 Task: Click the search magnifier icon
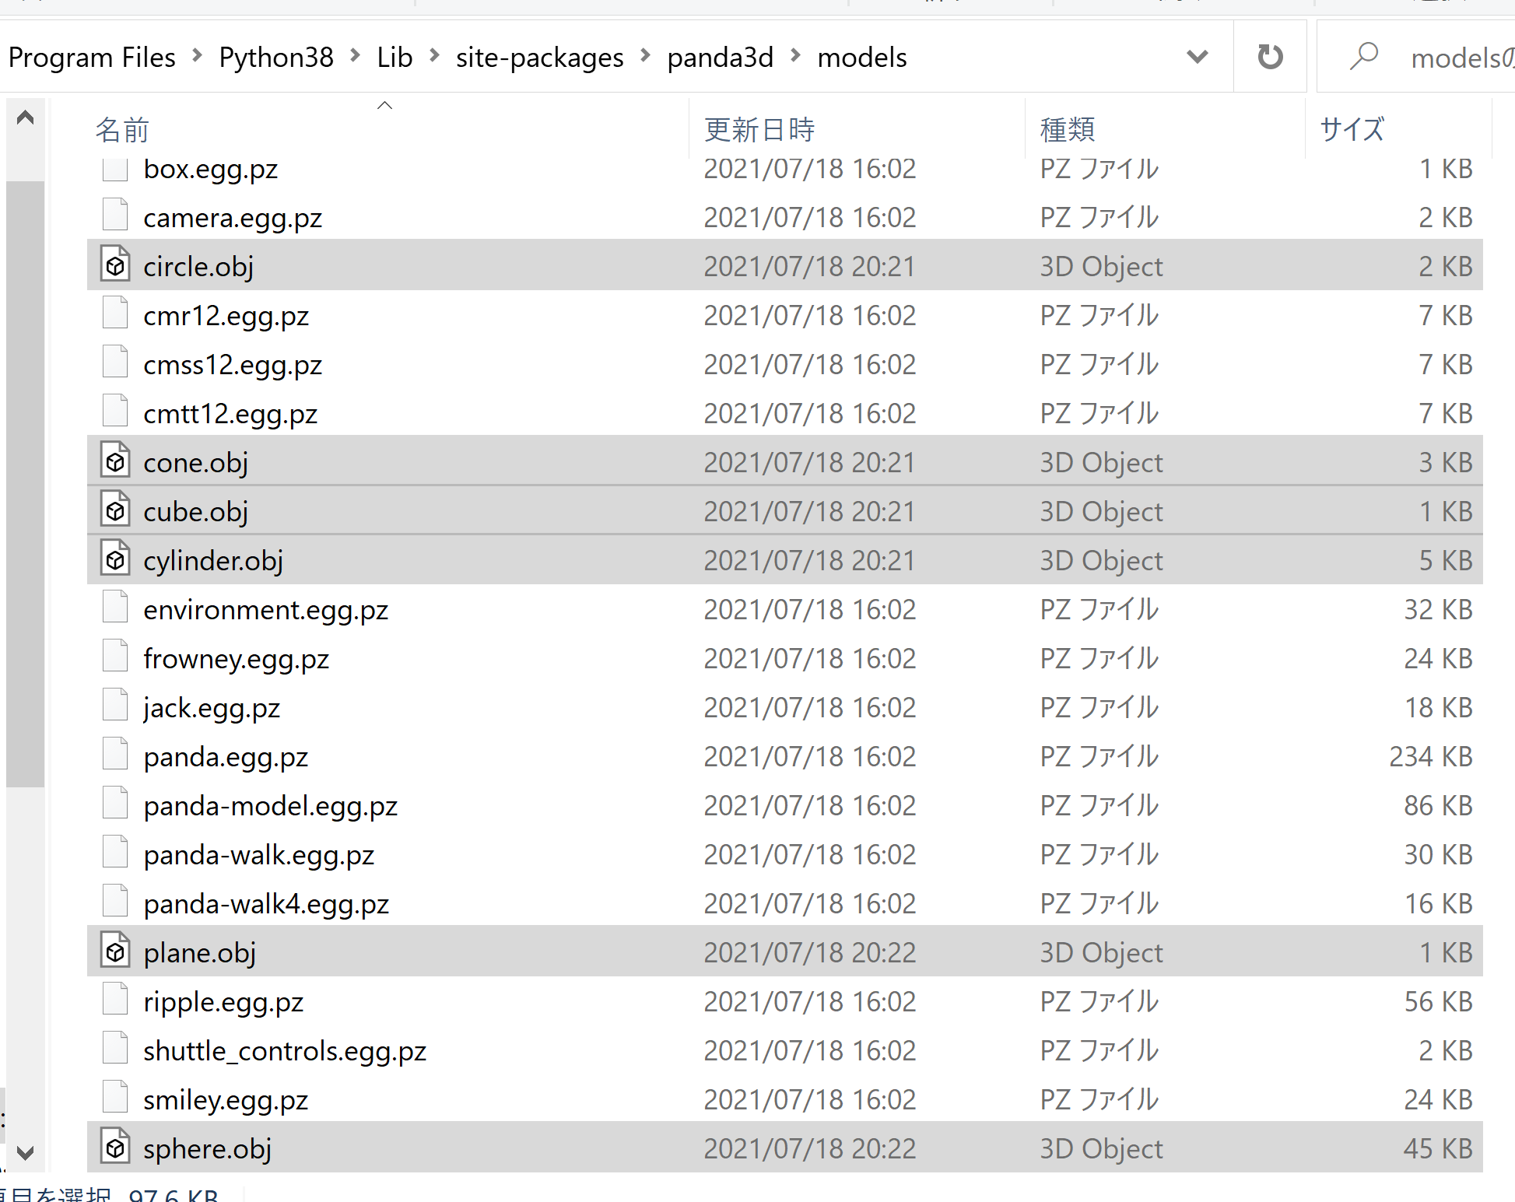pyautogui.click(x=1364, y=57)
